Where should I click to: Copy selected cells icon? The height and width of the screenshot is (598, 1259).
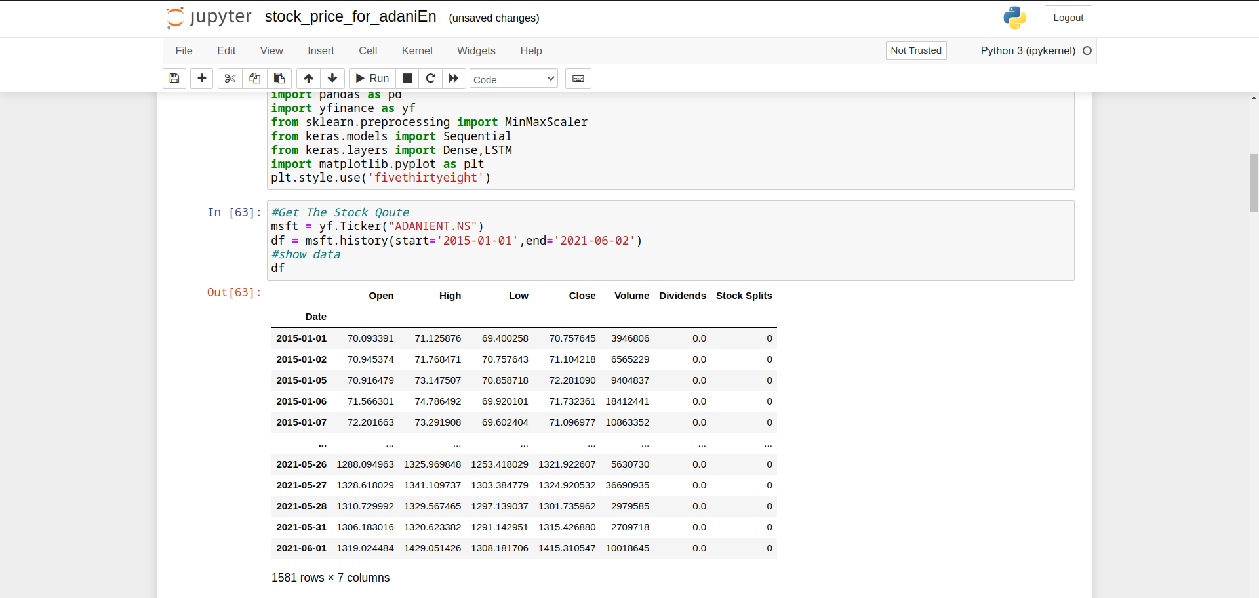pyautogui.click(x=254, y=79)
